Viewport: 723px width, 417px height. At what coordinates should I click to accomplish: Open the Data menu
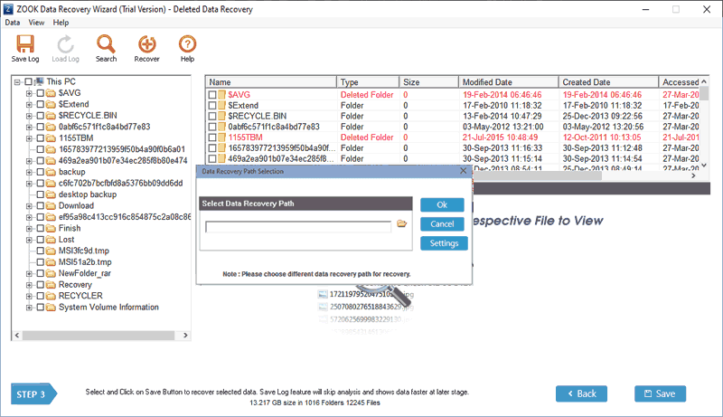click(13, 23)
